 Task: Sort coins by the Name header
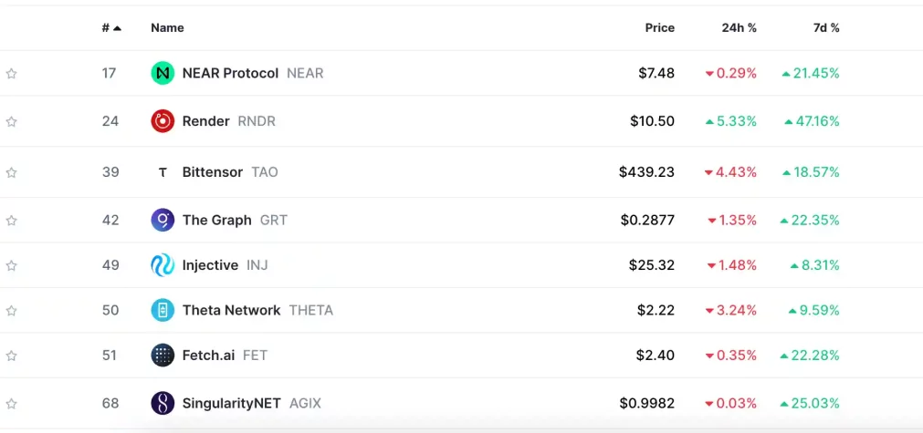(167, 28)
